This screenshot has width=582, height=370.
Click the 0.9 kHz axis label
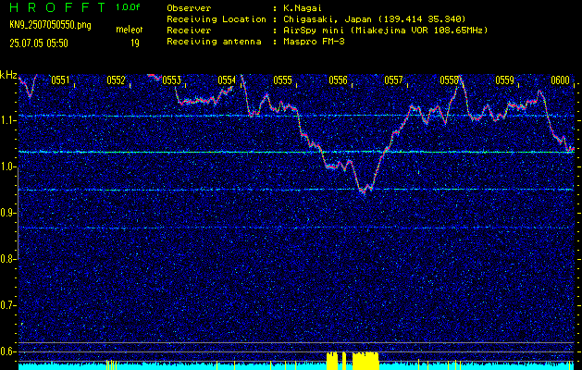[x=8, y=213]
